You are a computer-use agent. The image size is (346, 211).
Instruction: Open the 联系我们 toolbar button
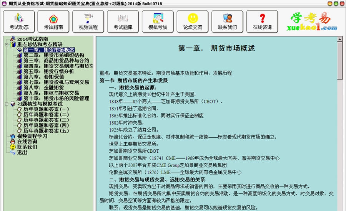pos(227,21)
